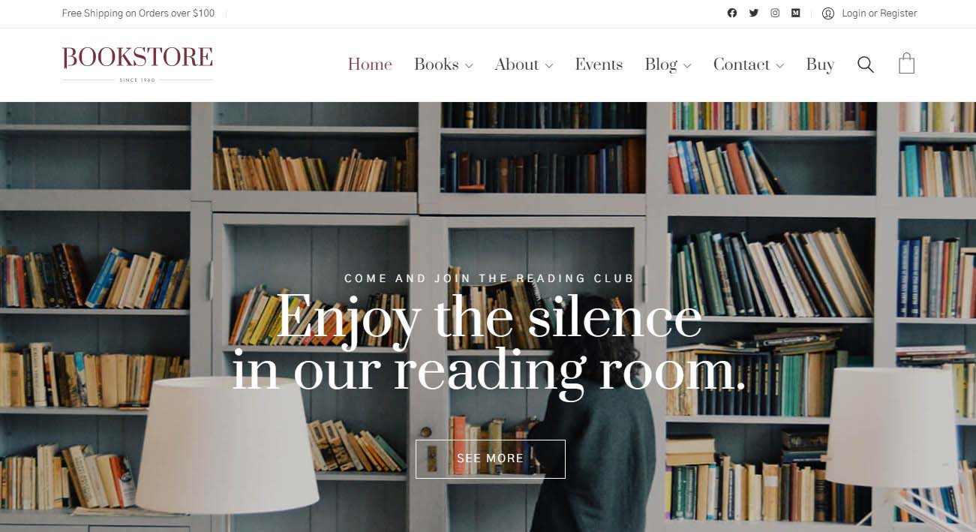Click the Enjoy the silence headline
The width and height of the screenshot is (976, 532).
point(489,344)
